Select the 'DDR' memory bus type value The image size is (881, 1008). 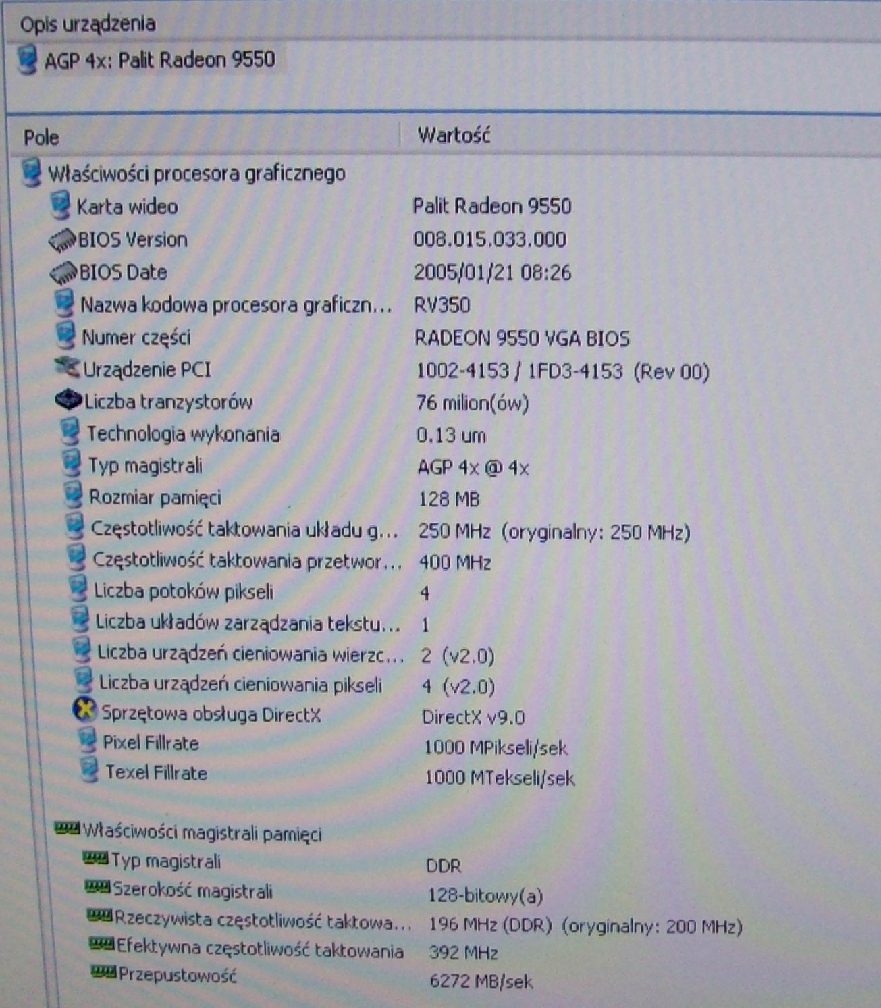(x=444, y=866)
